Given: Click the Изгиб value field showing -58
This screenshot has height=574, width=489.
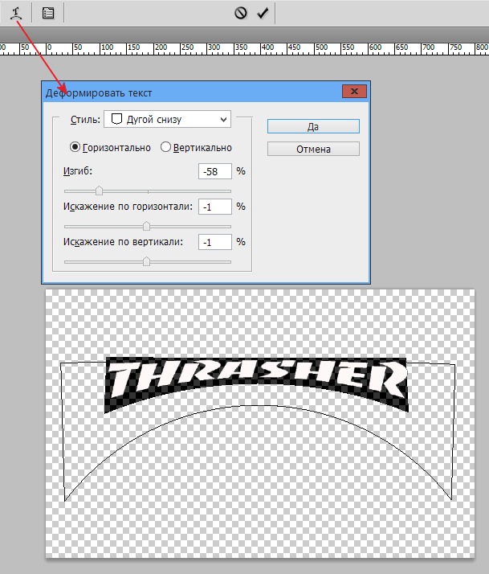Looking at the screenshot, I should tap(214, 171).
